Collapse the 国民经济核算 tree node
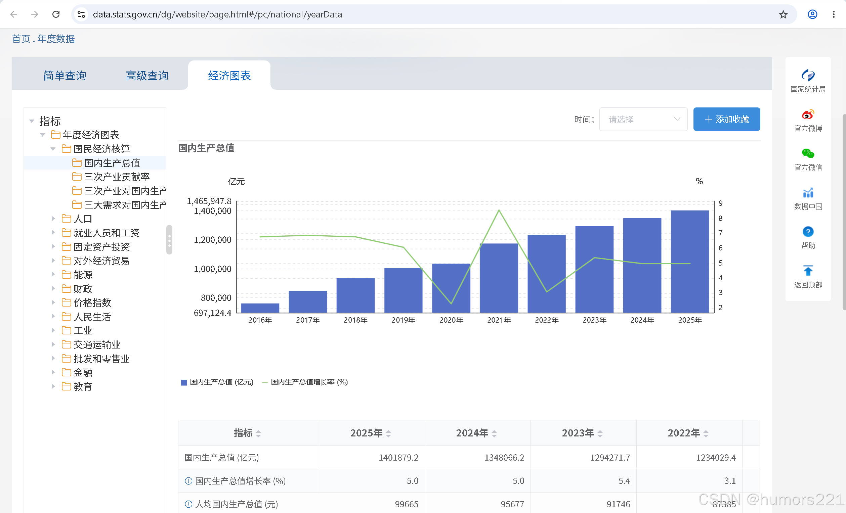 coord(53,149)
